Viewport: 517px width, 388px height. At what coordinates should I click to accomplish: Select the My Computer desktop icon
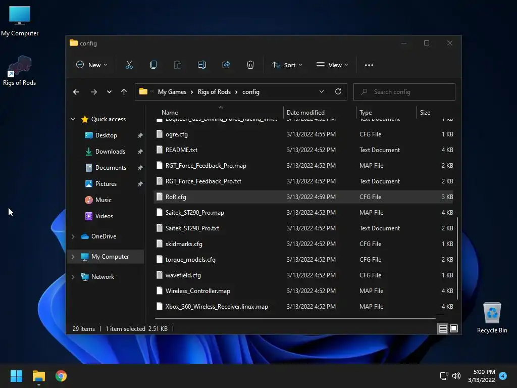(20, 21)
